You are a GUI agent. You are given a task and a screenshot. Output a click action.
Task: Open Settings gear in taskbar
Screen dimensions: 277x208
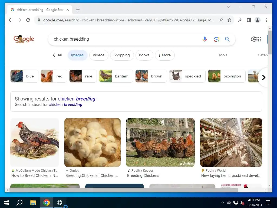60,203
